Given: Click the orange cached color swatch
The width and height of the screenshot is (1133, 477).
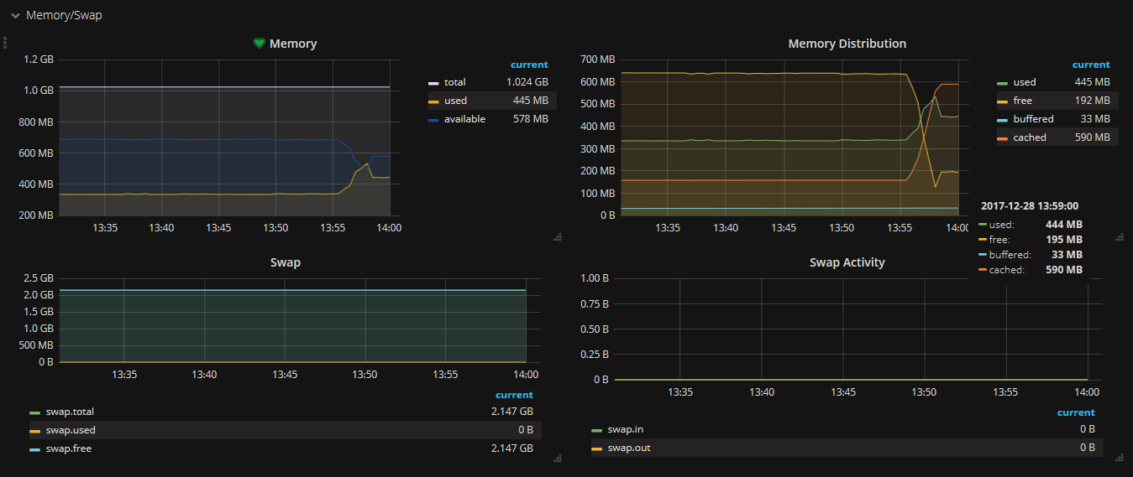Looking at the screenshot, I should coord(1002,138).
